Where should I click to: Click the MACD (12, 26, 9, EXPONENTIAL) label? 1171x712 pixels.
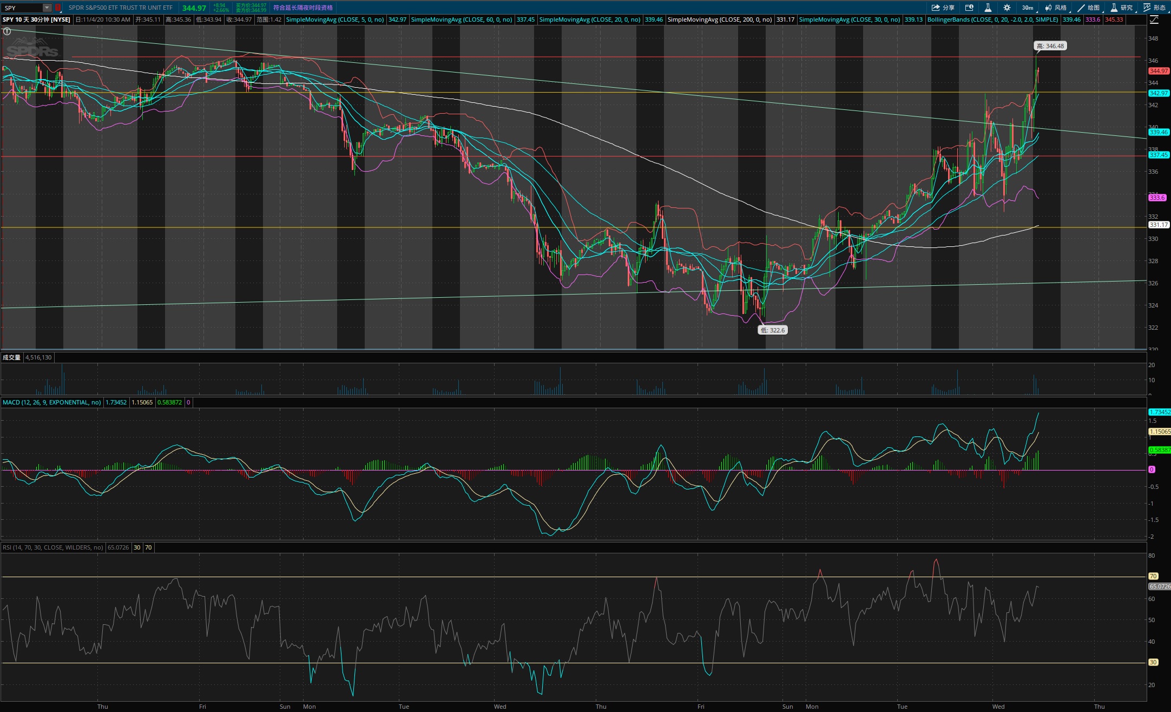pos(51,402)
